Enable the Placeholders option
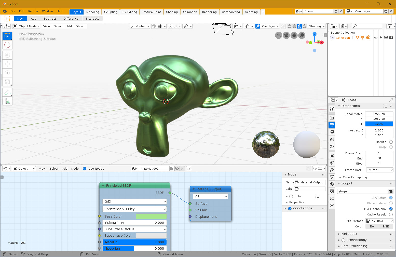Viewport: 396px width, 257px height. (x=391, y=203)
